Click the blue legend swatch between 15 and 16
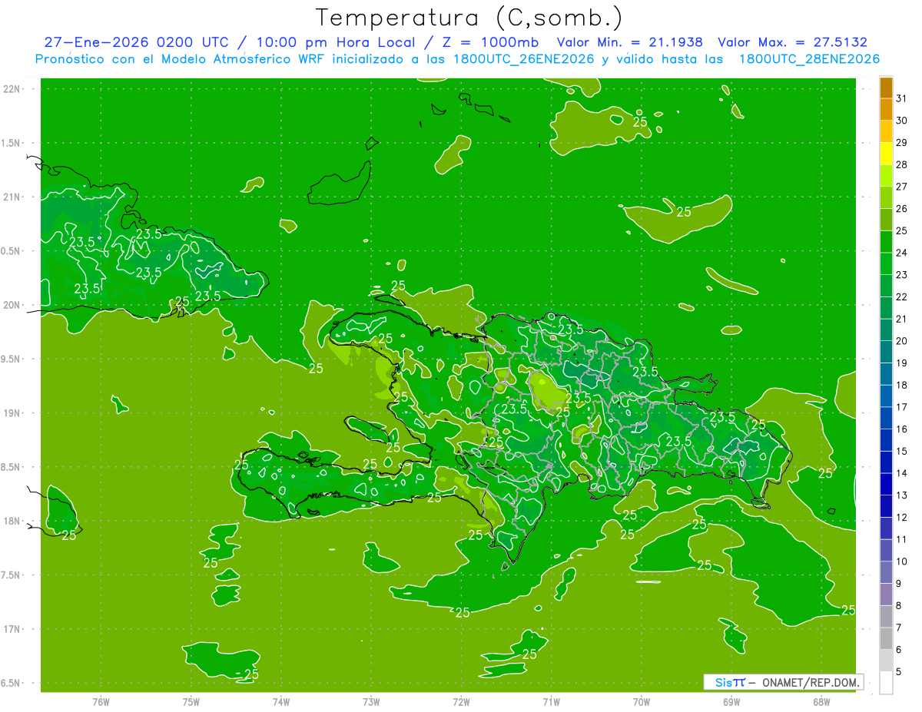922x712 pixels. click(x=886, y=441)
